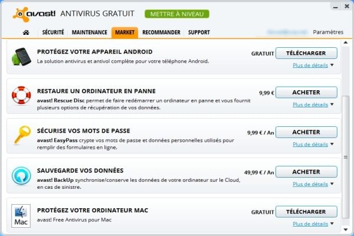Screen dimensions: 354x236
Task: Click Télécharger for the Android antivirus
Action: 306,53
